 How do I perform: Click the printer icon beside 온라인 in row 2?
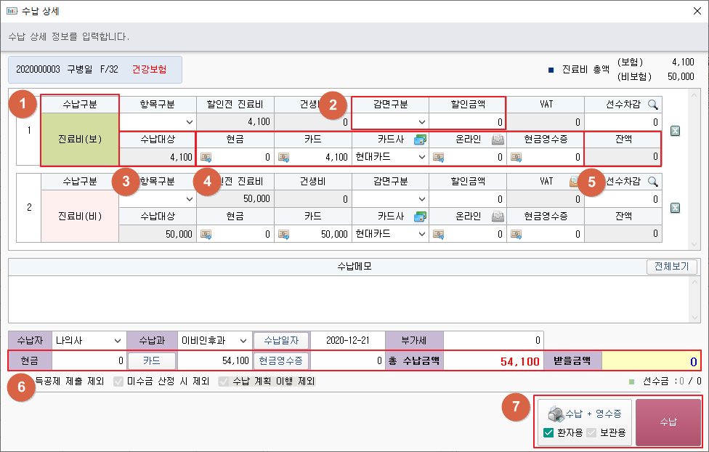[498, 216]
